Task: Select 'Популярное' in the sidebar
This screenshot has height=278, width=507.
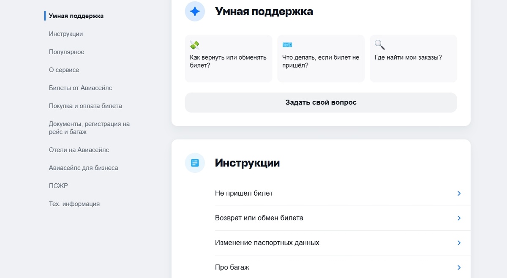Action: click(66, 52)
